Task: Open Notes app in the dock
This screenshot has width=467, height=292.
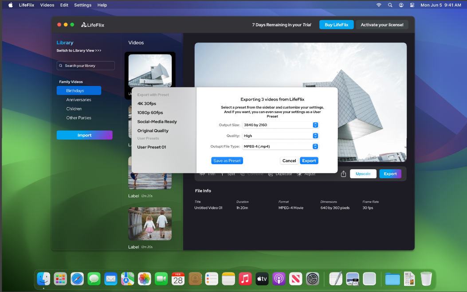Action: pyautogui.click(x=228, y=279)
